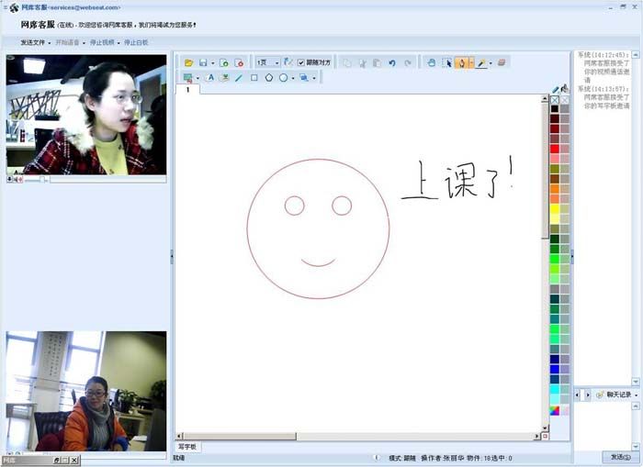The image size is (643, 467).
Task: Select the Rectangle shape tool
Action: [x=254, y=77]
